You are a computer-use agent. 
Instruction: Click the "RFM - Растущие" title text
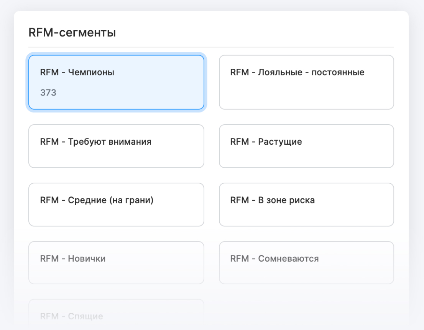pyautogui.click(x=266, y=142)
